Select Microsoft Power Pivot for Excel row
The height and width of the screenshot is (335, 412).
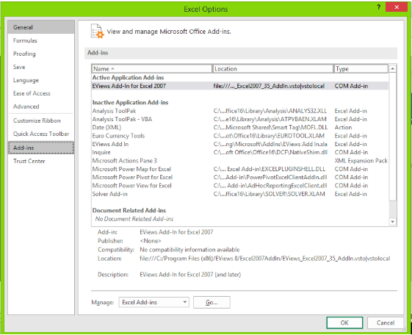(x=239, y=177)
